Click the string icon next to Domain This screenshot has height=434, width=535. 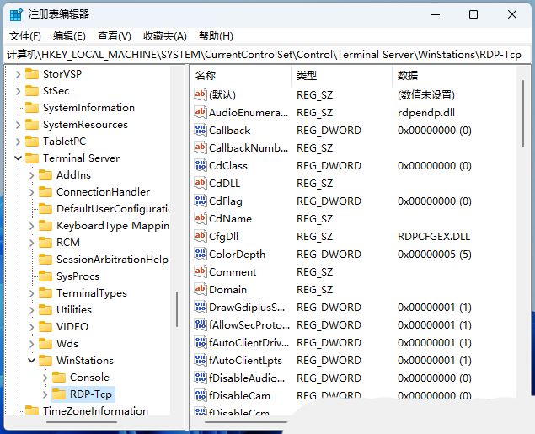[201, 289]
